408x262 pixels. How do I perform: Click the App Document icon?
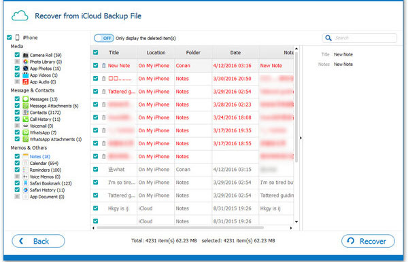pyautogui.click(x=25, y=197)
